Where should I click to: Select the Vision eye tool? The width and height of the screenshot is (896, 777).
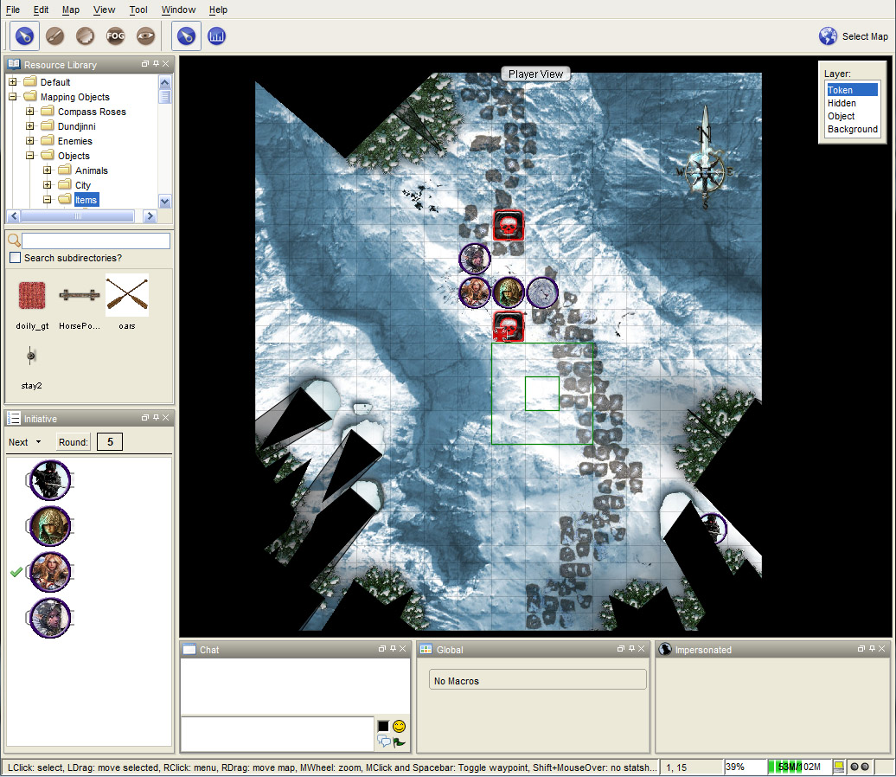[145, 36]
